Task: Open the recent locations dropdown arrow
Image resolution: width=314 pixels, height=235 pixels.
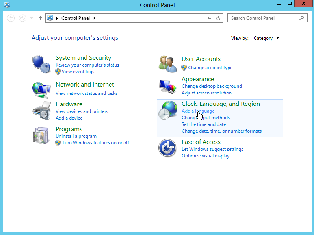Action: coord(32,18)
